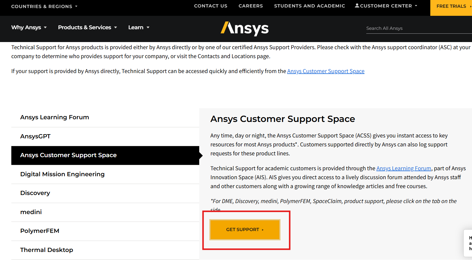Select the PolymerFEM tab
Screen dimensions: 472x260
[40, 231]
